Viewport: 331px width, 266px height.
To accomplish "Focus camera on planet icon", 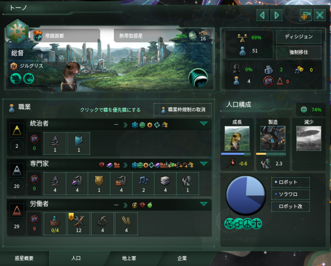I will [306, 15].
